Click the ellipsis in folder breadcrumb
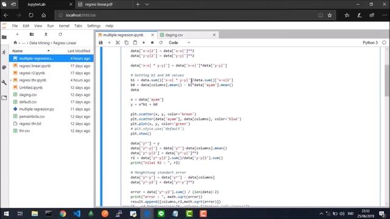This screenshot has width=390, height=219. [x=23, y=43]
